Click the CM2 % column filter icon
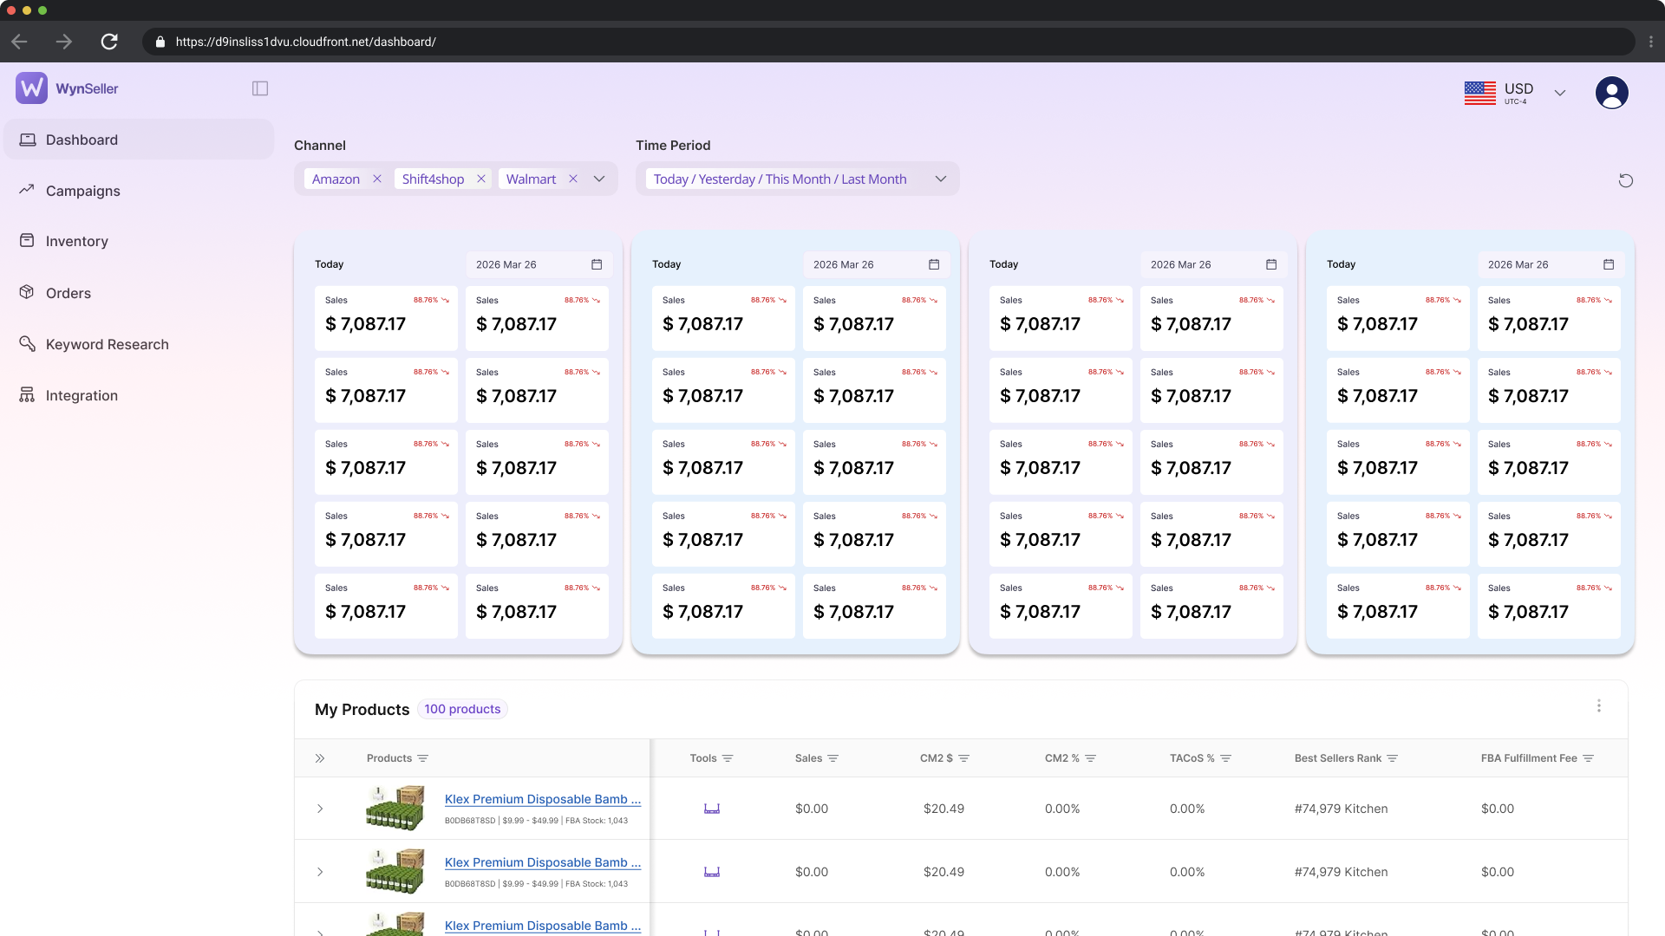Image resolution: width=1665 pixels, height=936 pixels. (x=1091, y=758)
